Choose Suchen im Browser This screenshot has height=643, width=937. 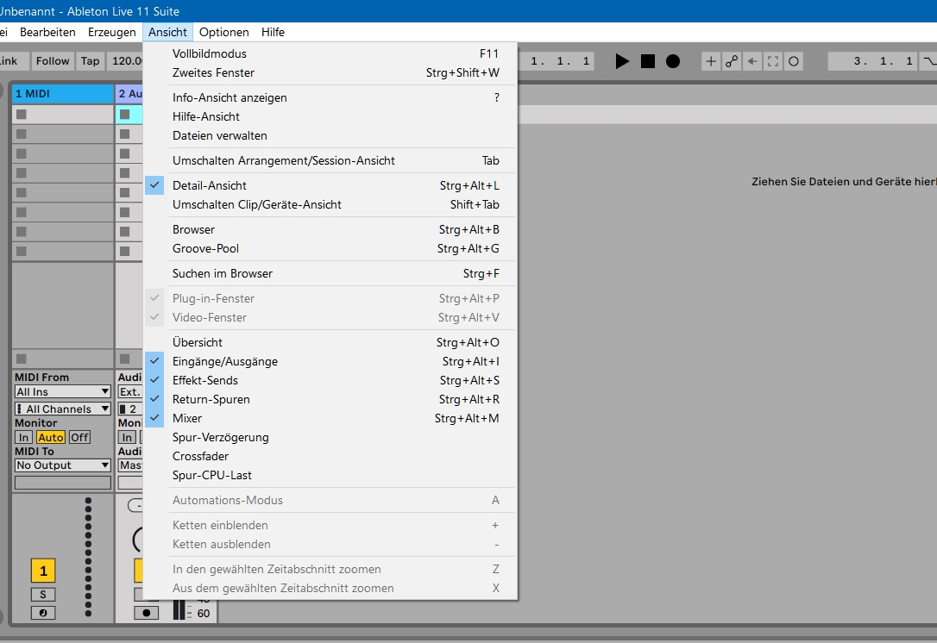330,274
